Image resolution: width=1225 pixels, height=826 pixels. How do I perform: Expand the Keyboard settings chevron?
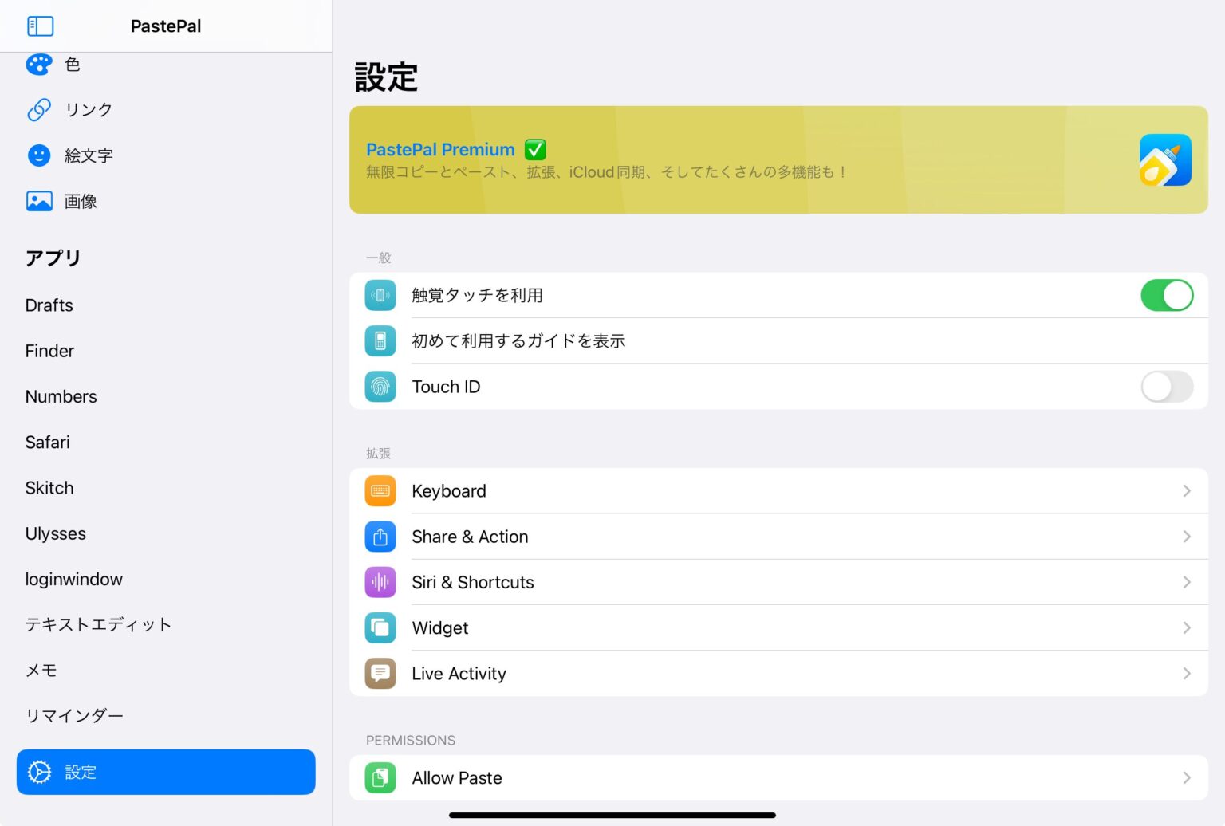click(1186, 490)
